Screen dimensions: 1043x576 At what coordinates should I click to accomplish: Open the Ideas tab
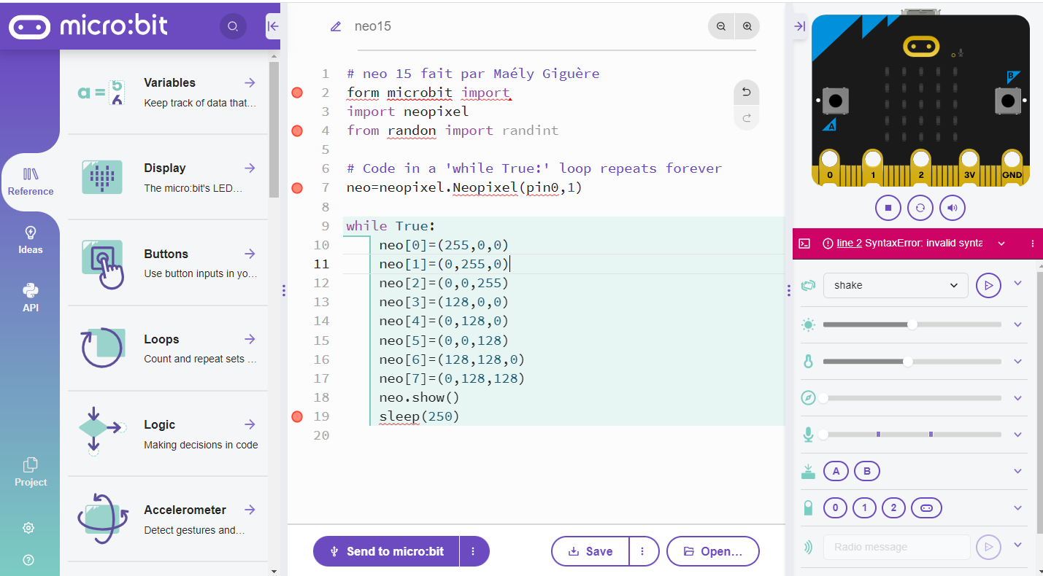point(31,240)
